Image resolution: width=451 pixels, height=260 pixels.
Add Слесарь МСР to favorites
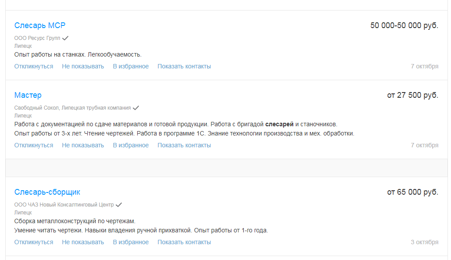(x=131, y=66)
